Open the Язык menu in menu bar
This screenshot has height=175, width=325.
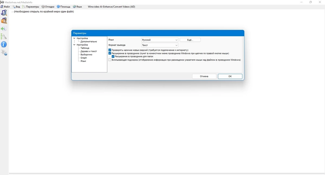[x=77, y=7]
